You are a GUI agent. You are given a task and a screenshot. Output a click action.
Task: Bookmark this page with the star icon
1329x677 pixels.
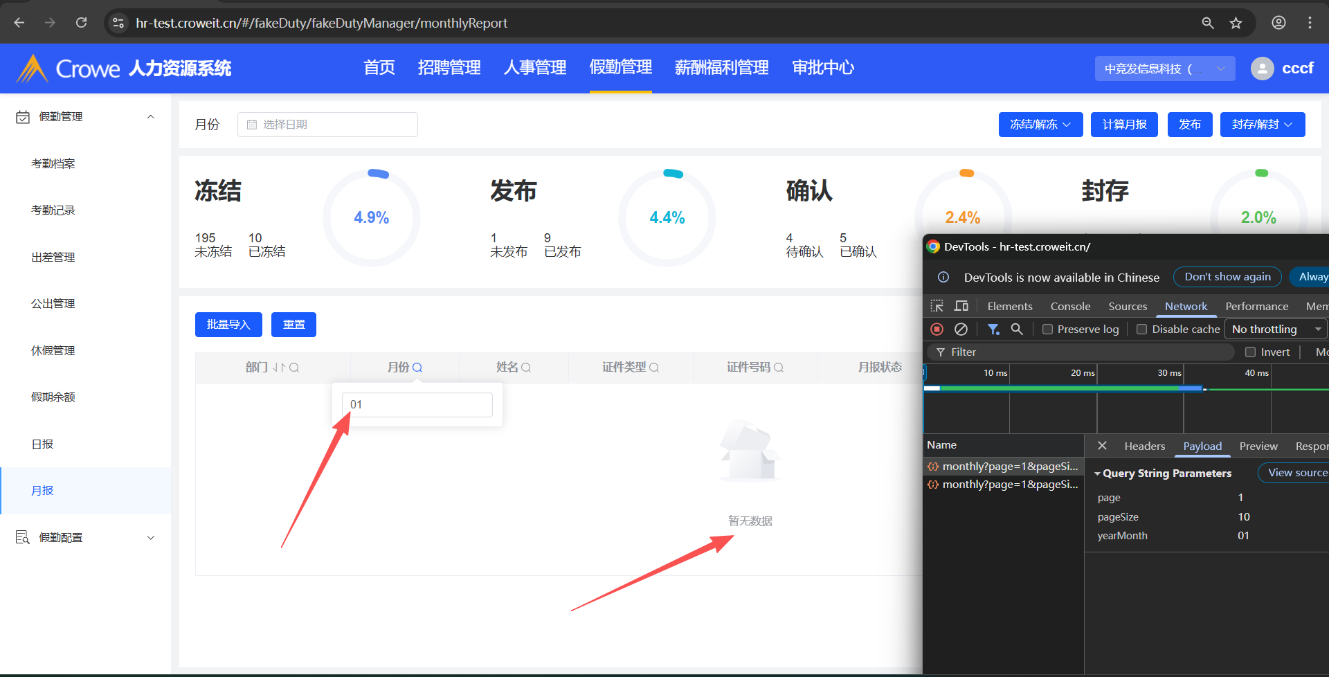click(x=1236, y=23)
